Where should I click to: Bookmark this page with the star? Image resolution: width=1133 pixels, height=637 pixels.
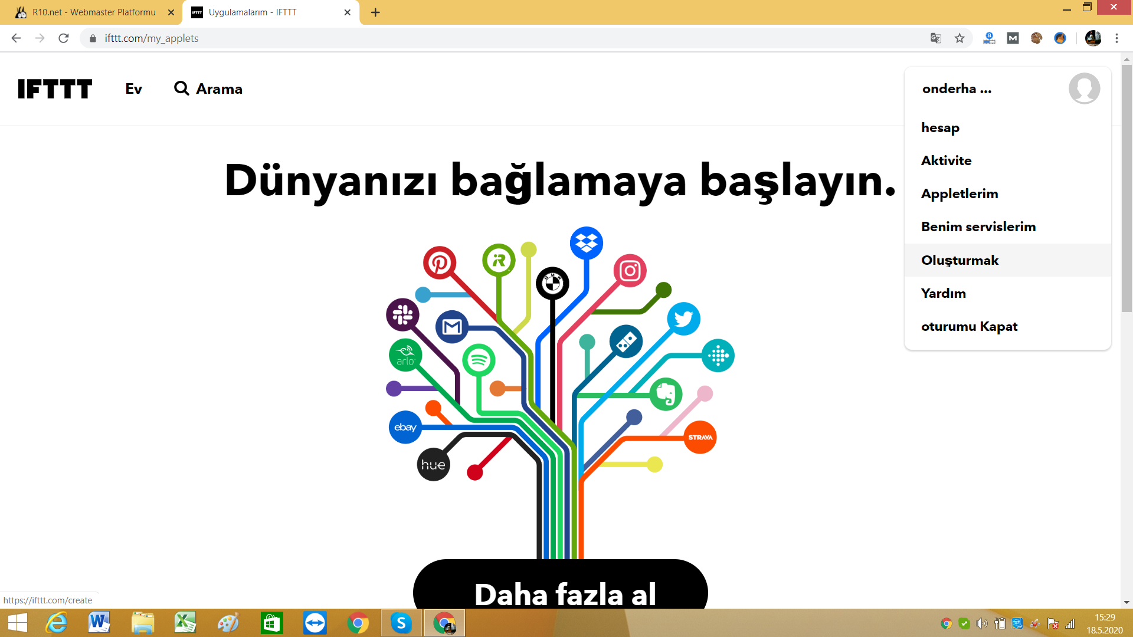[x=960, y=38]
